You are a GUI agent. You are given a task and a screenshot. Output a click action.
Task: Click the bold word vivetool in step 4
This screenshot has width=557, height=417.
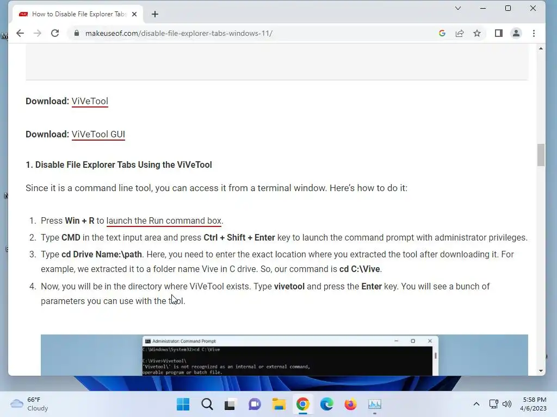coord(289,287)
